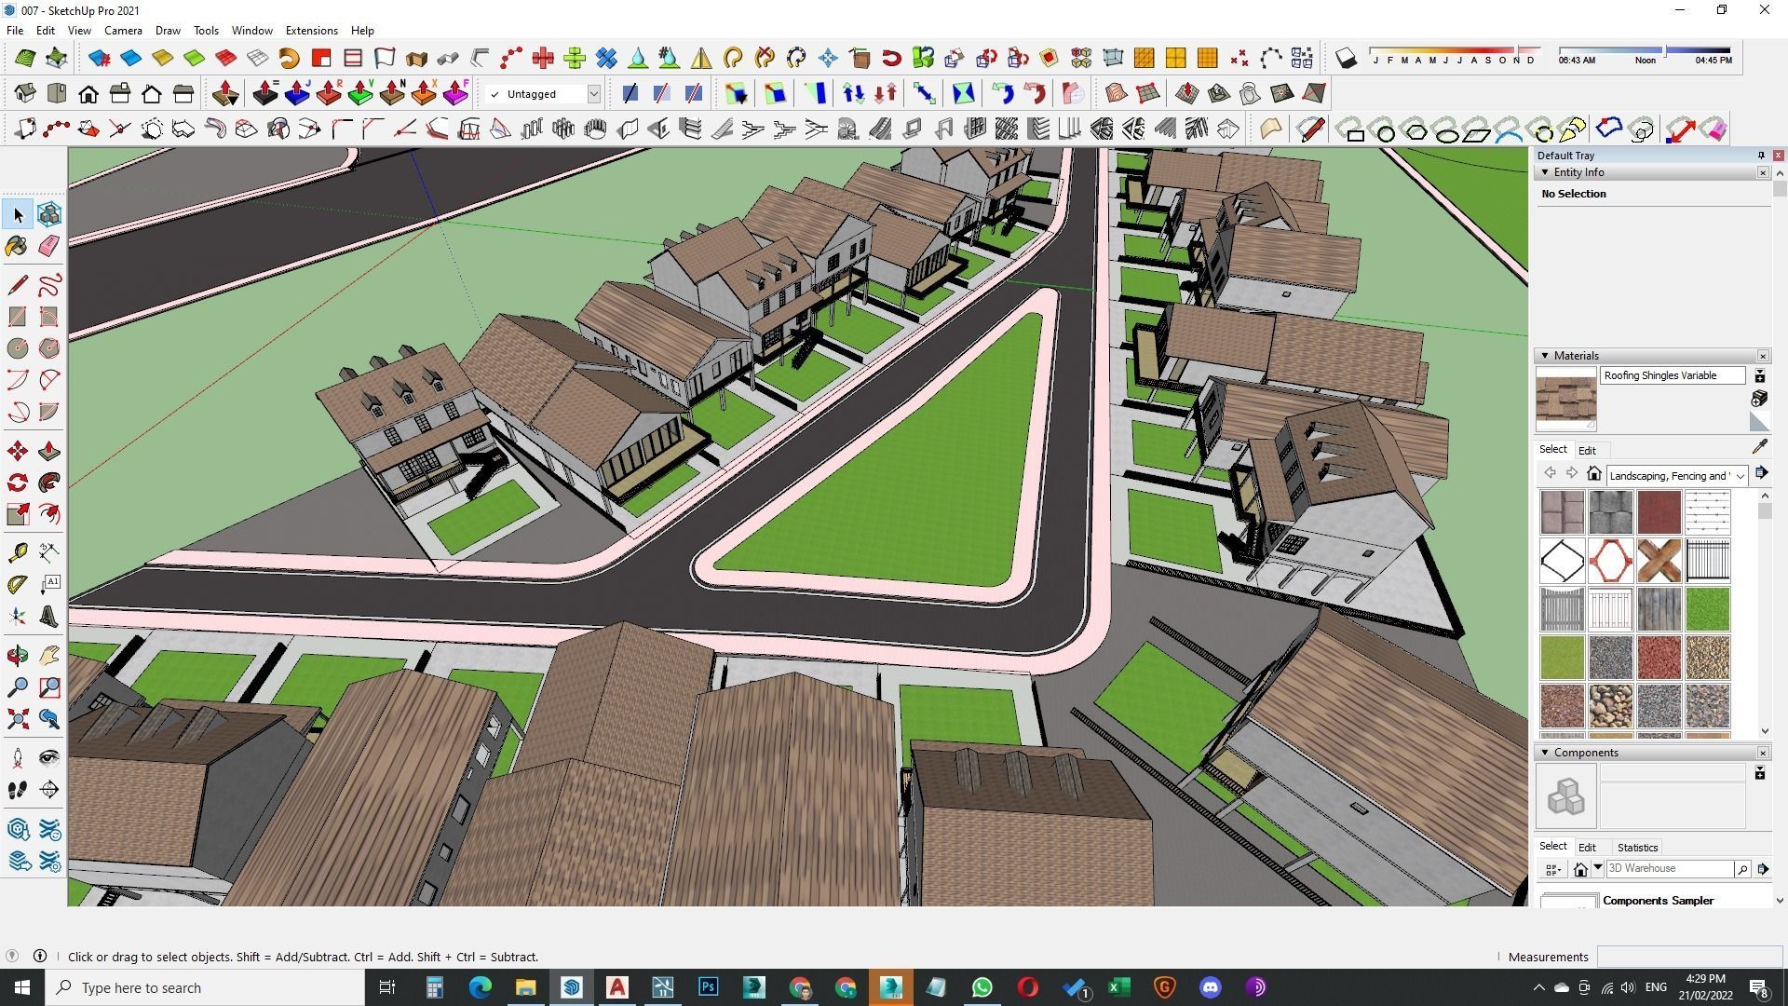Click the Create Material icon
Viewport: 1788px width, 1006px height.
[x=1759, y=399]
